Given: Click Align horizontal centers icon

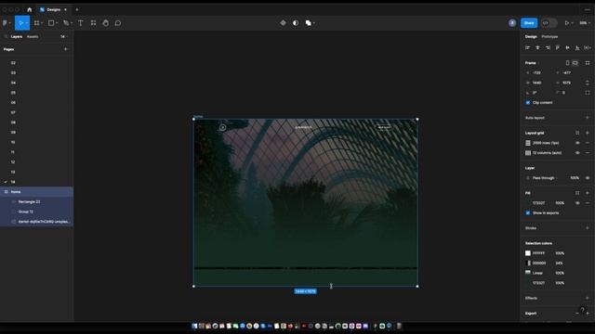Looking at the screenshot, I should (x=537, y=47).
